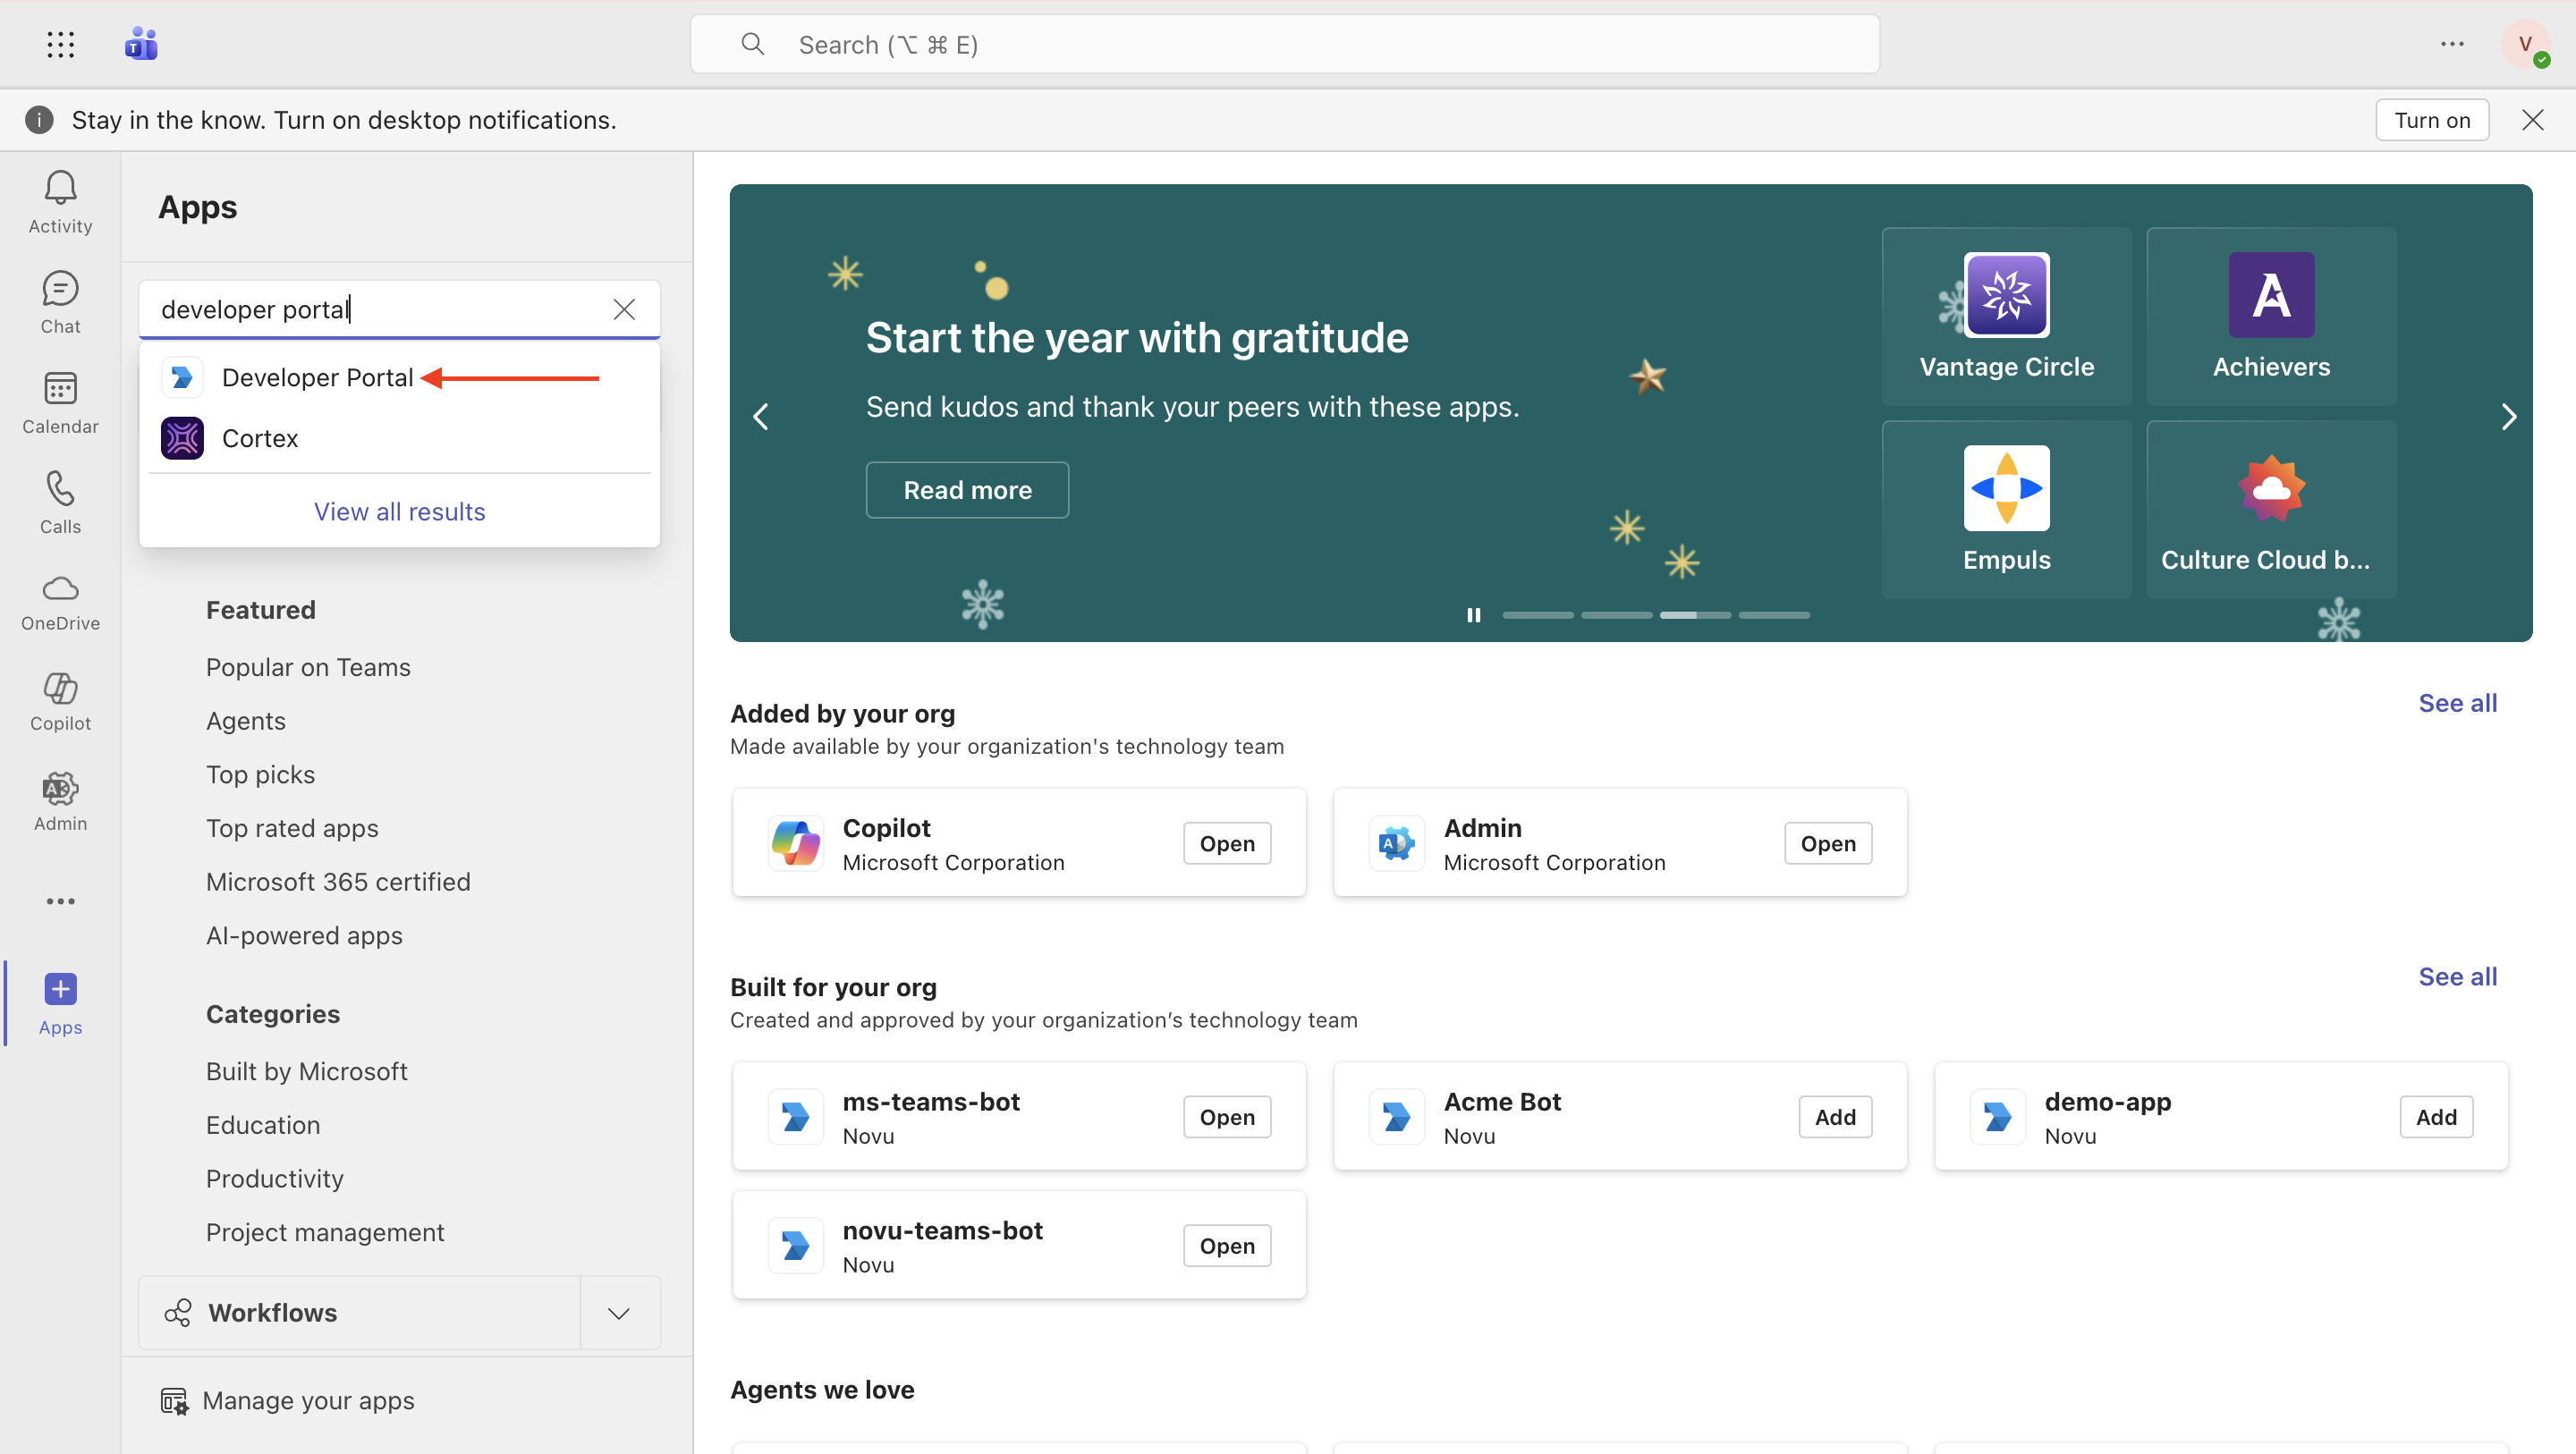
Task: Expand the Workflows section
Action: point(618,1312)
